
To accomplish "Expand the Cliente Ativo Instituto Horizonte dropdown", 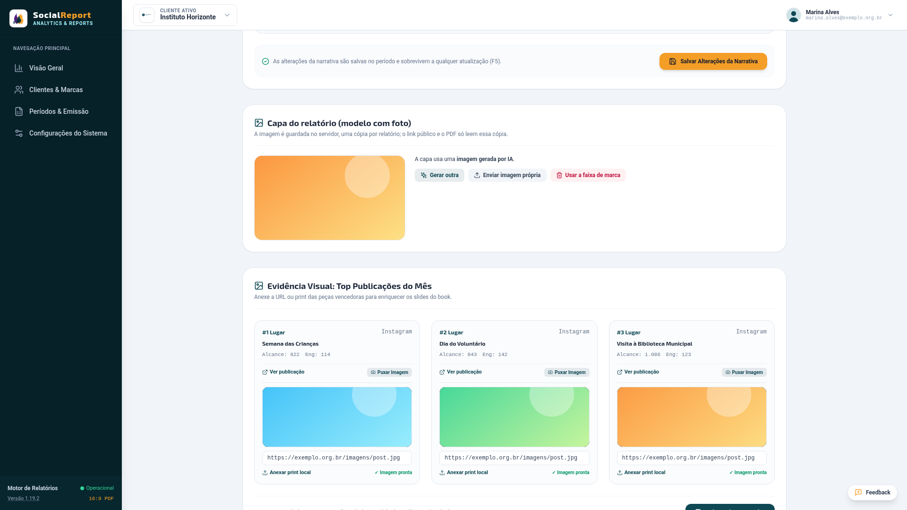I will tap(185, 15).
